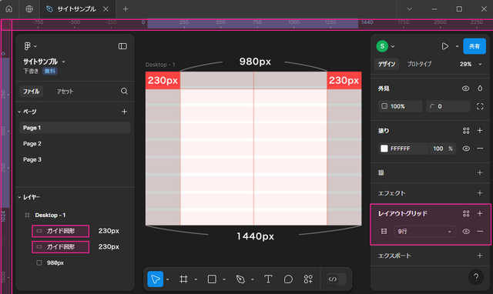493x294 pixels.
Task: Add an export setting
Action: (x=480, y=256)
